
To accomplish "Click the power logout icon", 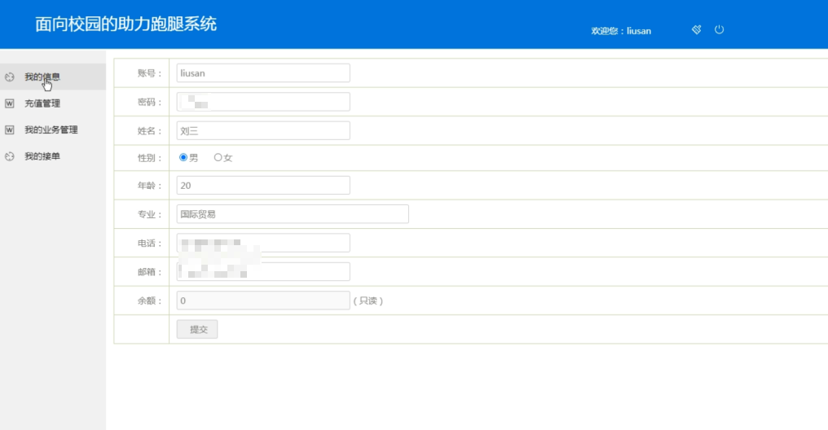I will pos(720,29).
